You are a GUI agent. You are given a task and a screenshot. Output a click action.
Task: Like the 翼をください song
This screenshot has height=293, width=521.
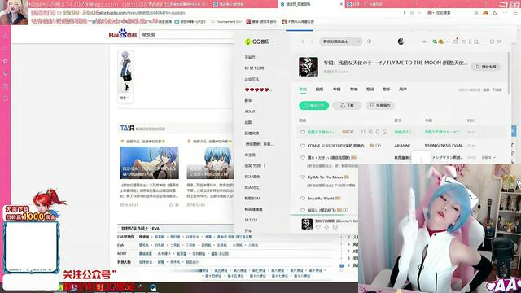(302, 157)
